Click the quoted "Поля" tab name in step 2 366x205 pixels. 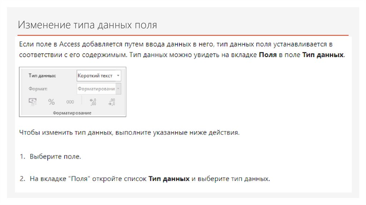tap(79, 178)
